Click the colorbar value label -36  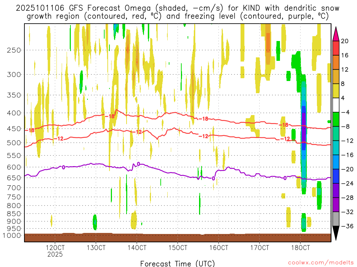click(x=348, y=226)
